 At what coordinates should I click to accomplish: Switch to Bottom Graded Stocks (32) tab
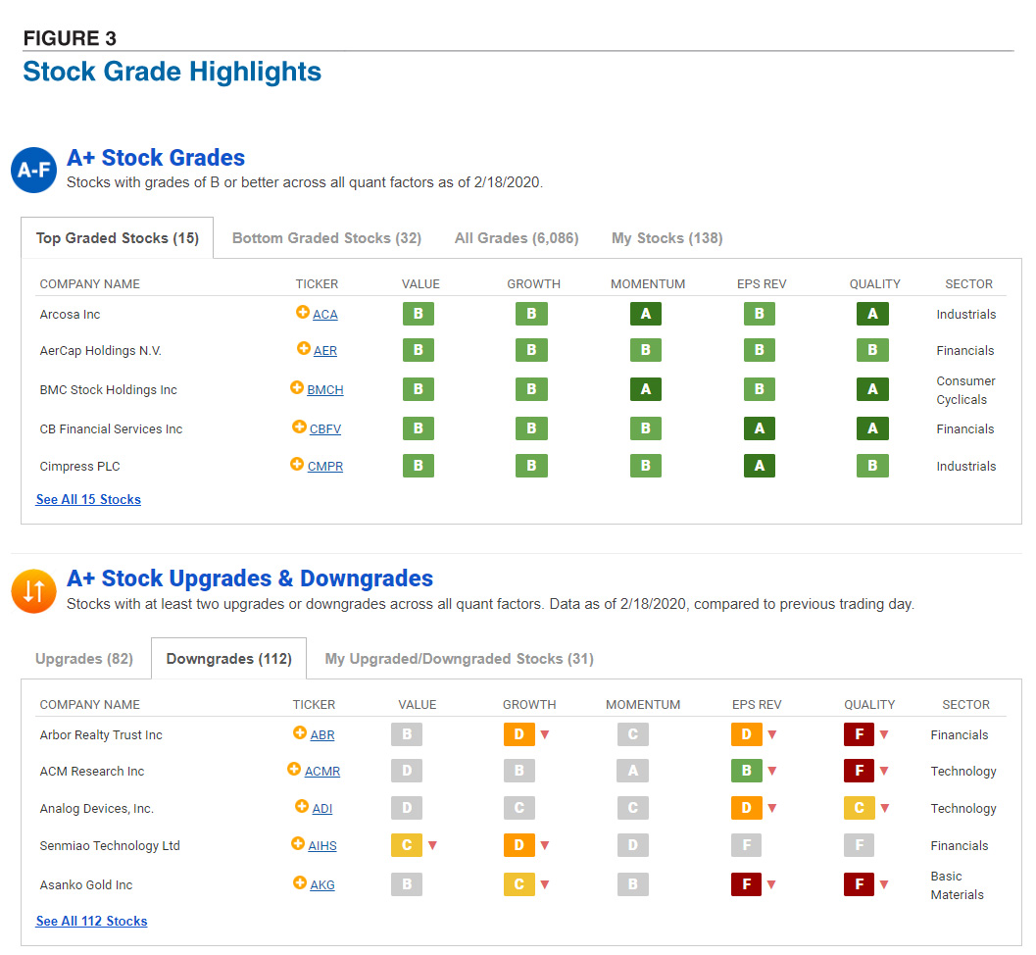pyautogui.click(x=326, y=238)
